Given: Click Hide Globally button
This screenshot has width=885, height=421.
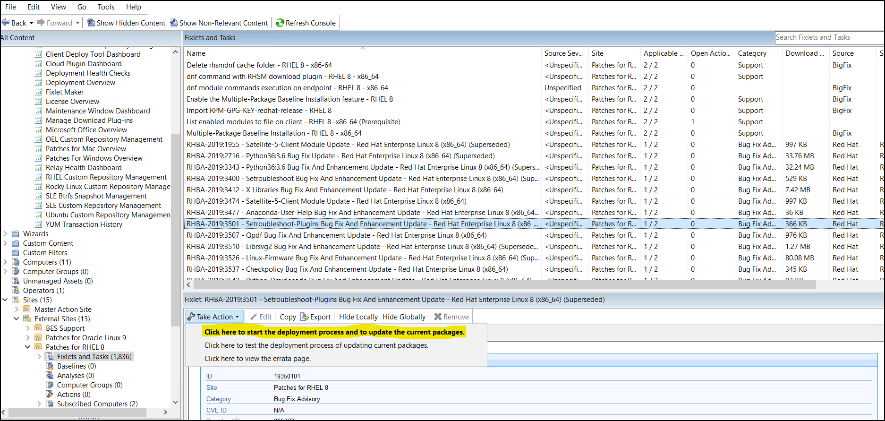Looking at the screenshot, I should pyautogui.click(x=404, y=317).
